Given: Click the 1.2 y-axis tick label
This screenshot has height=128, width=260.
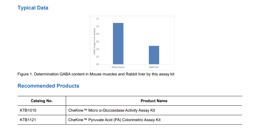Looking at the screenshot, I should coord(97,19).
